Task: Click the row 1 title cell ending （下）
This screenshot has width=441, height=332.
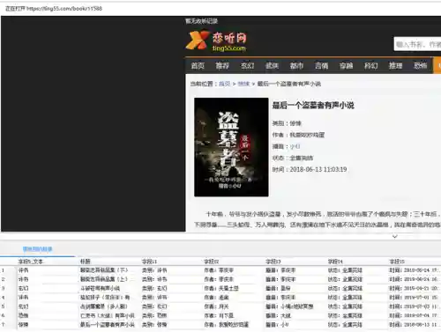Action: tap(104, 270)
